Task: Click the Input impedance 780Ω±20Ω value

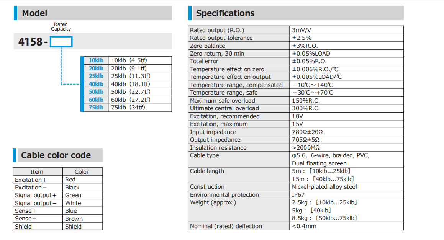Action: 307,132
